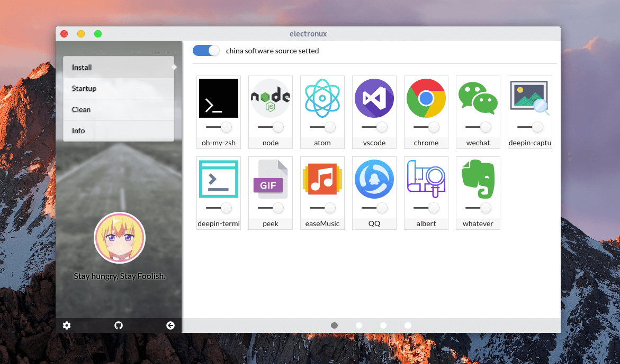The height and width of the screenshot is (364, 620).
Task: Enable the albert install switch
Action: pyautogui.click(x=426, y=208)
